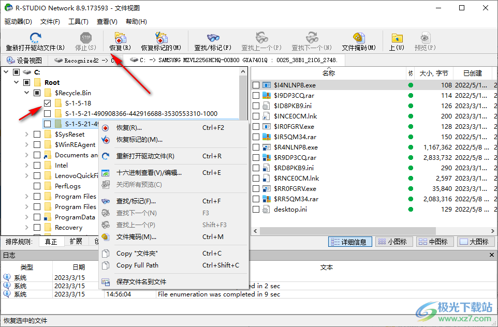Click the $R9DP3CQ.rar archive icon

point(267,157)
